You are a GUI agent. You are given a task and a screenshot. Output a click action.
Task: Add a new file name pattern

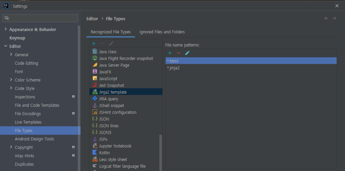(170, 53)
